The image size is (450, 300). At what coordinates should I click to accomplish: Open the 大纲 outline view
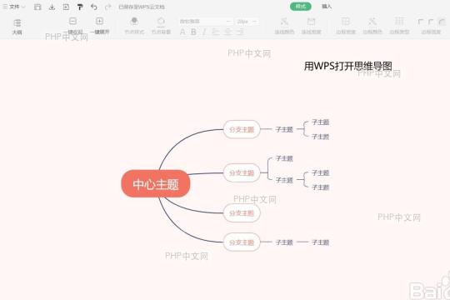coord(17,27)
